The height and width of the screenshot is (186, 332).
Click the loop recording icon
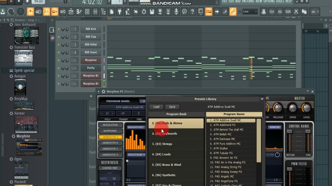coord(63,12)
